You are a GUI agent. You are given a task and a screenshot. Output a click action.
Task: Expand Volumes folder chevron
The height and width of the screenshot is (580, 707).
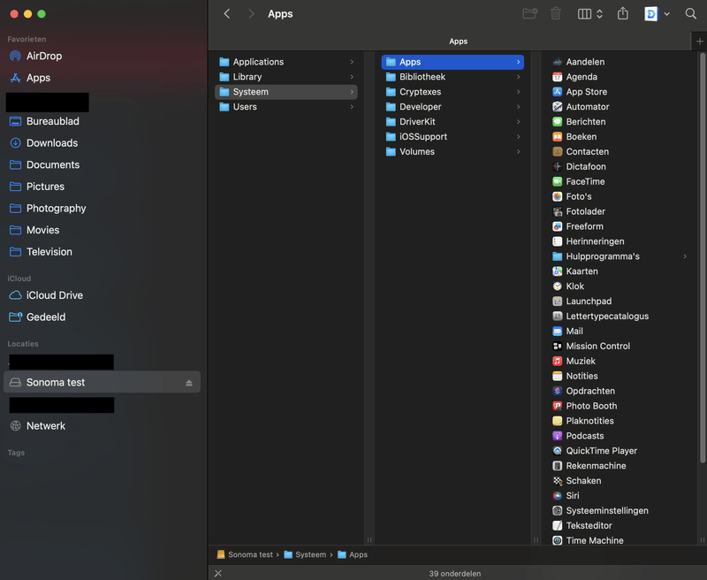click(518, 151)
